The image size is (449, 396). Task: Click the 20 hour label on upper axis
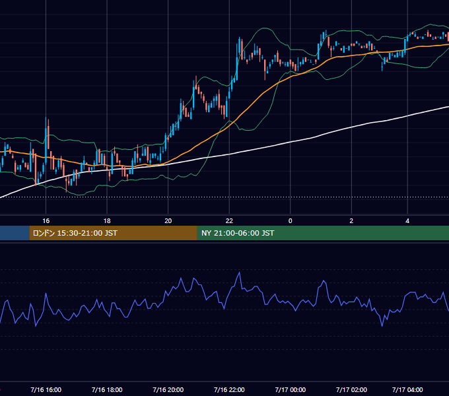tap(168, 221)
